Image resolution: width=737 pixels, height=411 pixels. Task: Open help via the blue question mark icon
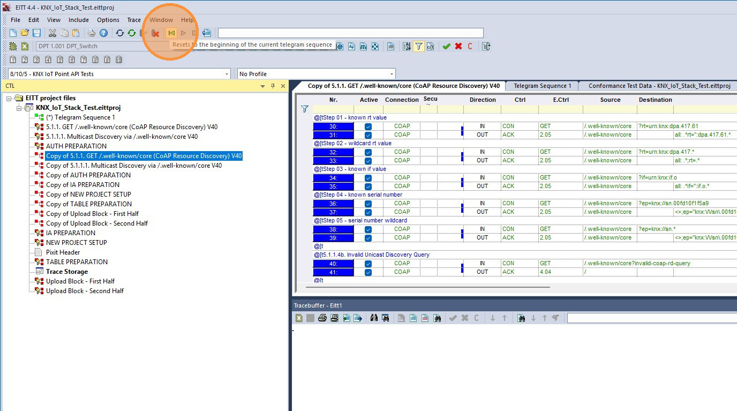point(103,33)
